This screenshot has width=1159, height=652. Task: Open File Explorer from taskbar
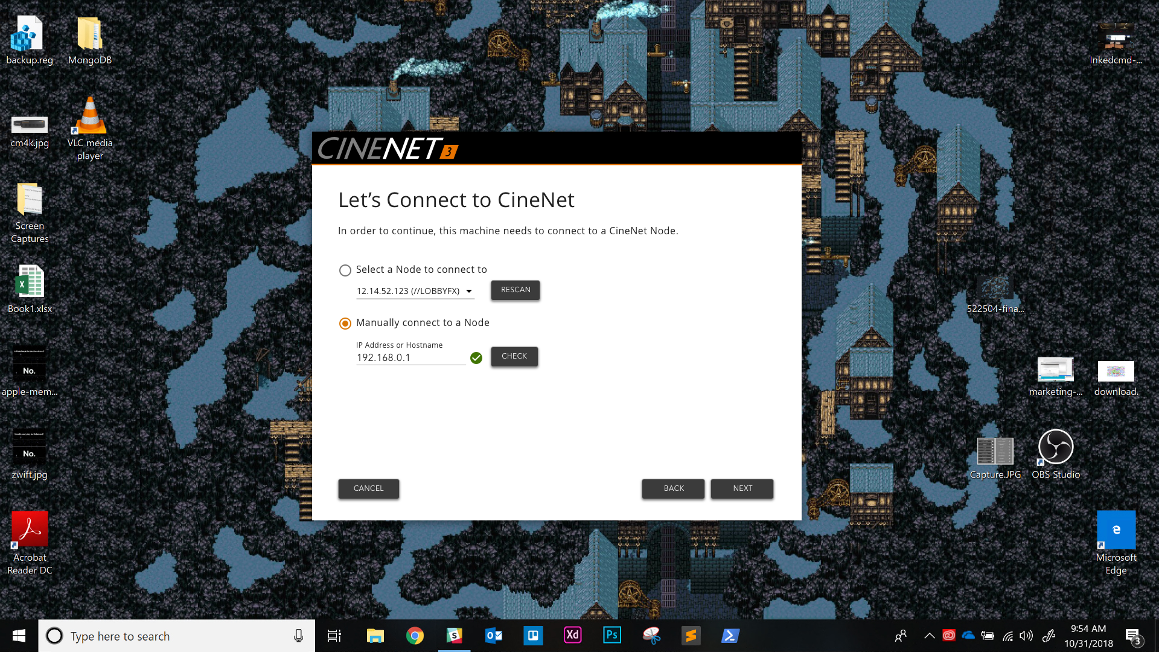(375, 636)
